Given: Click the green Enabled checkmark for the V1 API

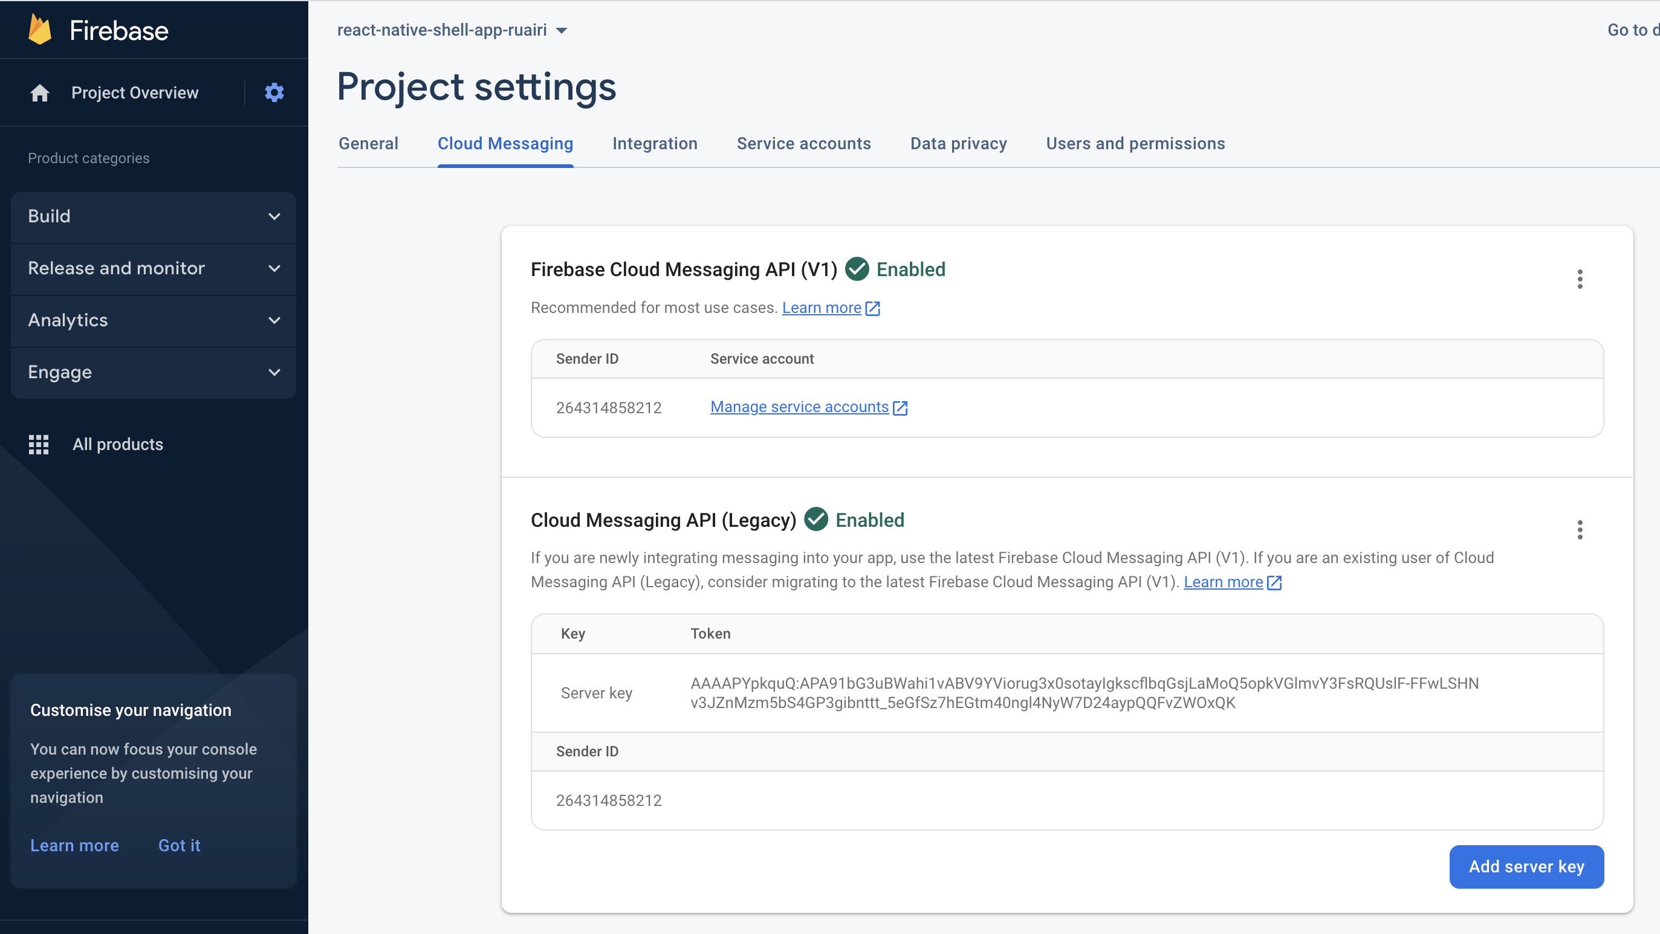Looking at the screenshot, I should pos(857,269).
